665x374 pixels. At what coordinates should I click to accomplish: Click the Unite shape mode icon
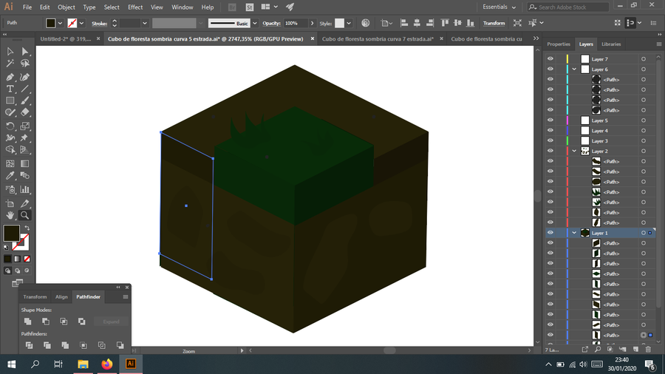(27, 322)
